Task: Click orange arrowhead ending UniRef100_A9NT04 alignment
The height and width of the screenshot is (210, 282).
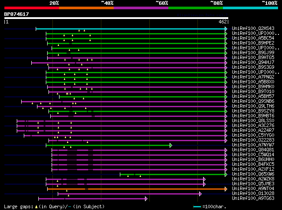Action: click(x=226, y=189)
